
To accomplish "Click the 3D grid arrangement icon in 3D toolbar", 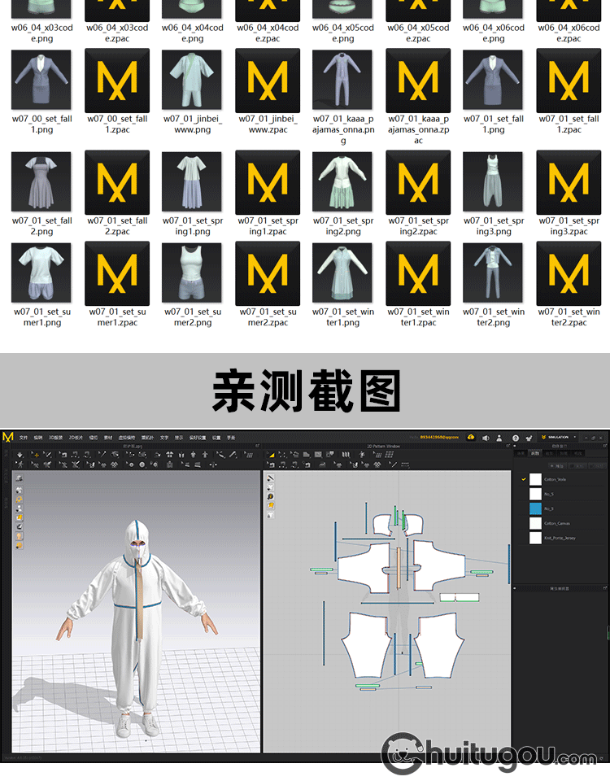I will point(249,454).
